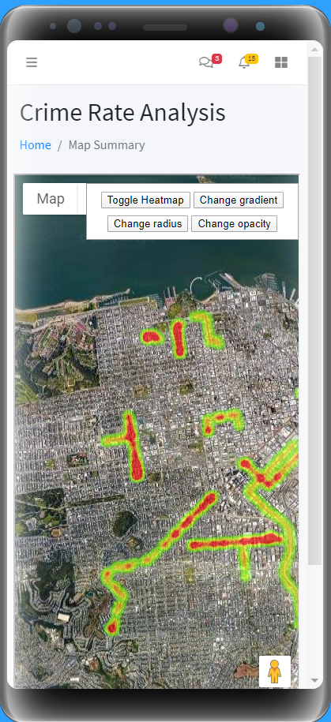Toggle Heatmap overlay on the map
Viewport: 331px width, 722px height.
pyautogui.click(x=145, y=200)
